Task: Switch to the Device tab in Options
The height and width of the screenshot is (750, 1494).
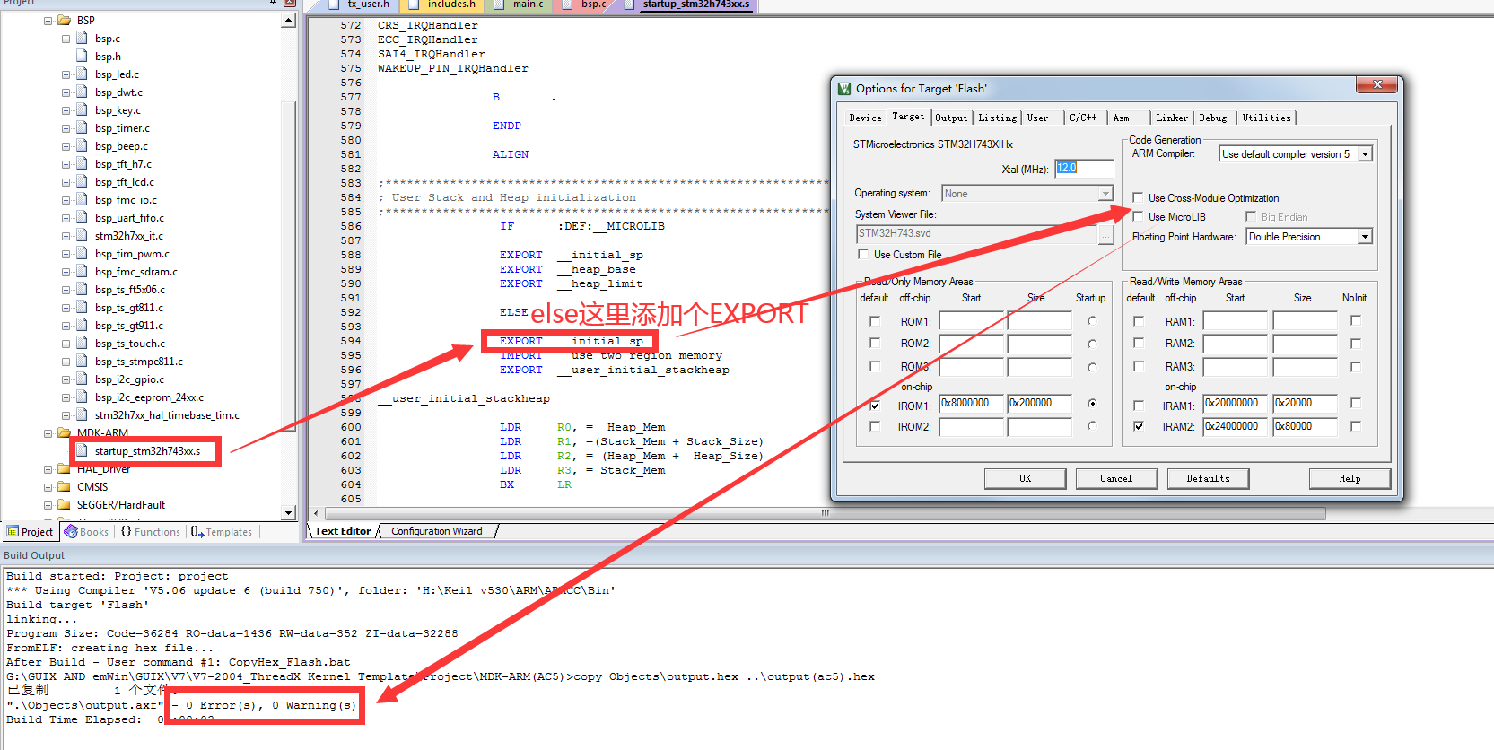Action: point(865,118)
